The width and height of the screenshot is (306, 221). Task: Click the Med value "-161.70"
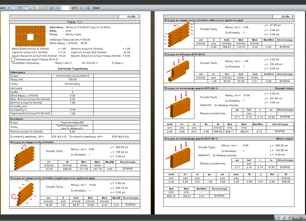[x=97, y=169]
